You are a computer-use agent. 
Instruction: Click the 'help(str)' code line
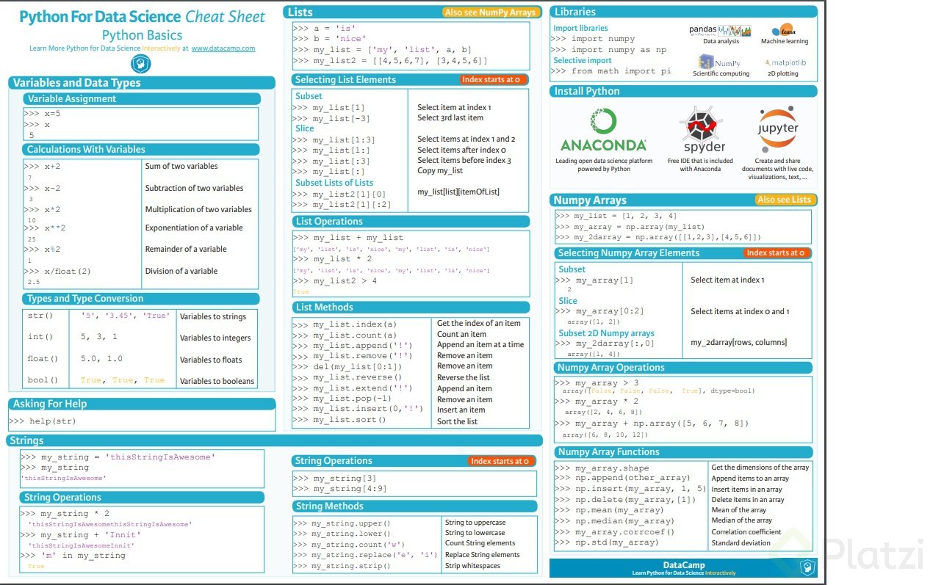[43, 421]
